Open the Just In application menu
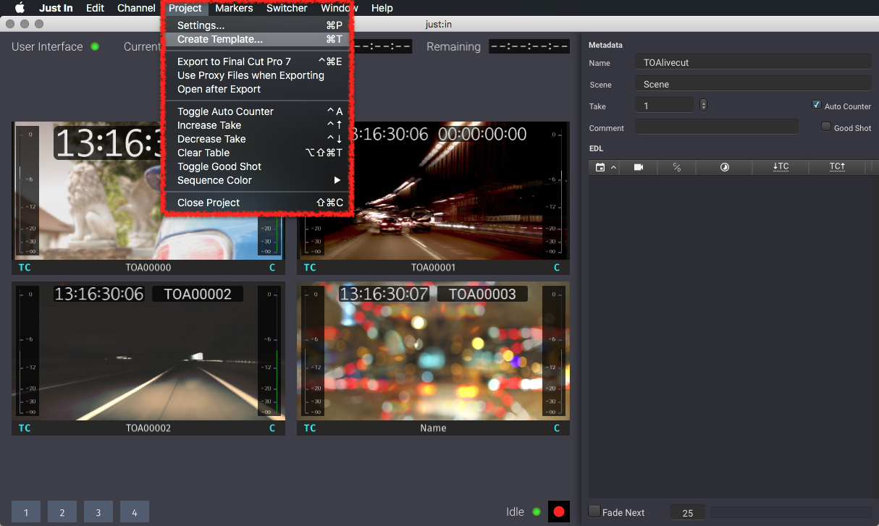879x526 pixels. [x=55, y=8]
